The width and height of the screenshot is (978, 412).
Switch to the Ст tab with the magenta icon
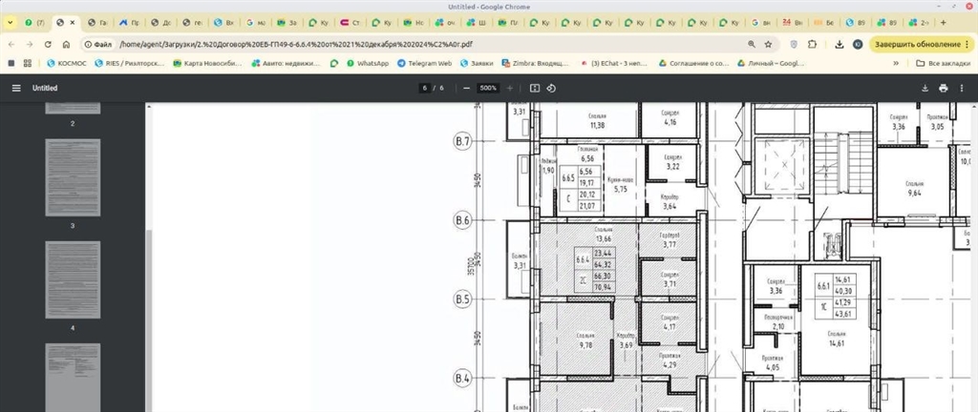click(x=351, y=22)
